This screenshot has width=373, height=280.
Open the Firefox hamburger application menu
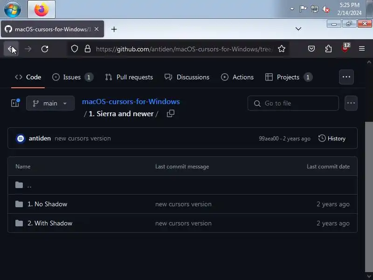[x=362, y=49]
